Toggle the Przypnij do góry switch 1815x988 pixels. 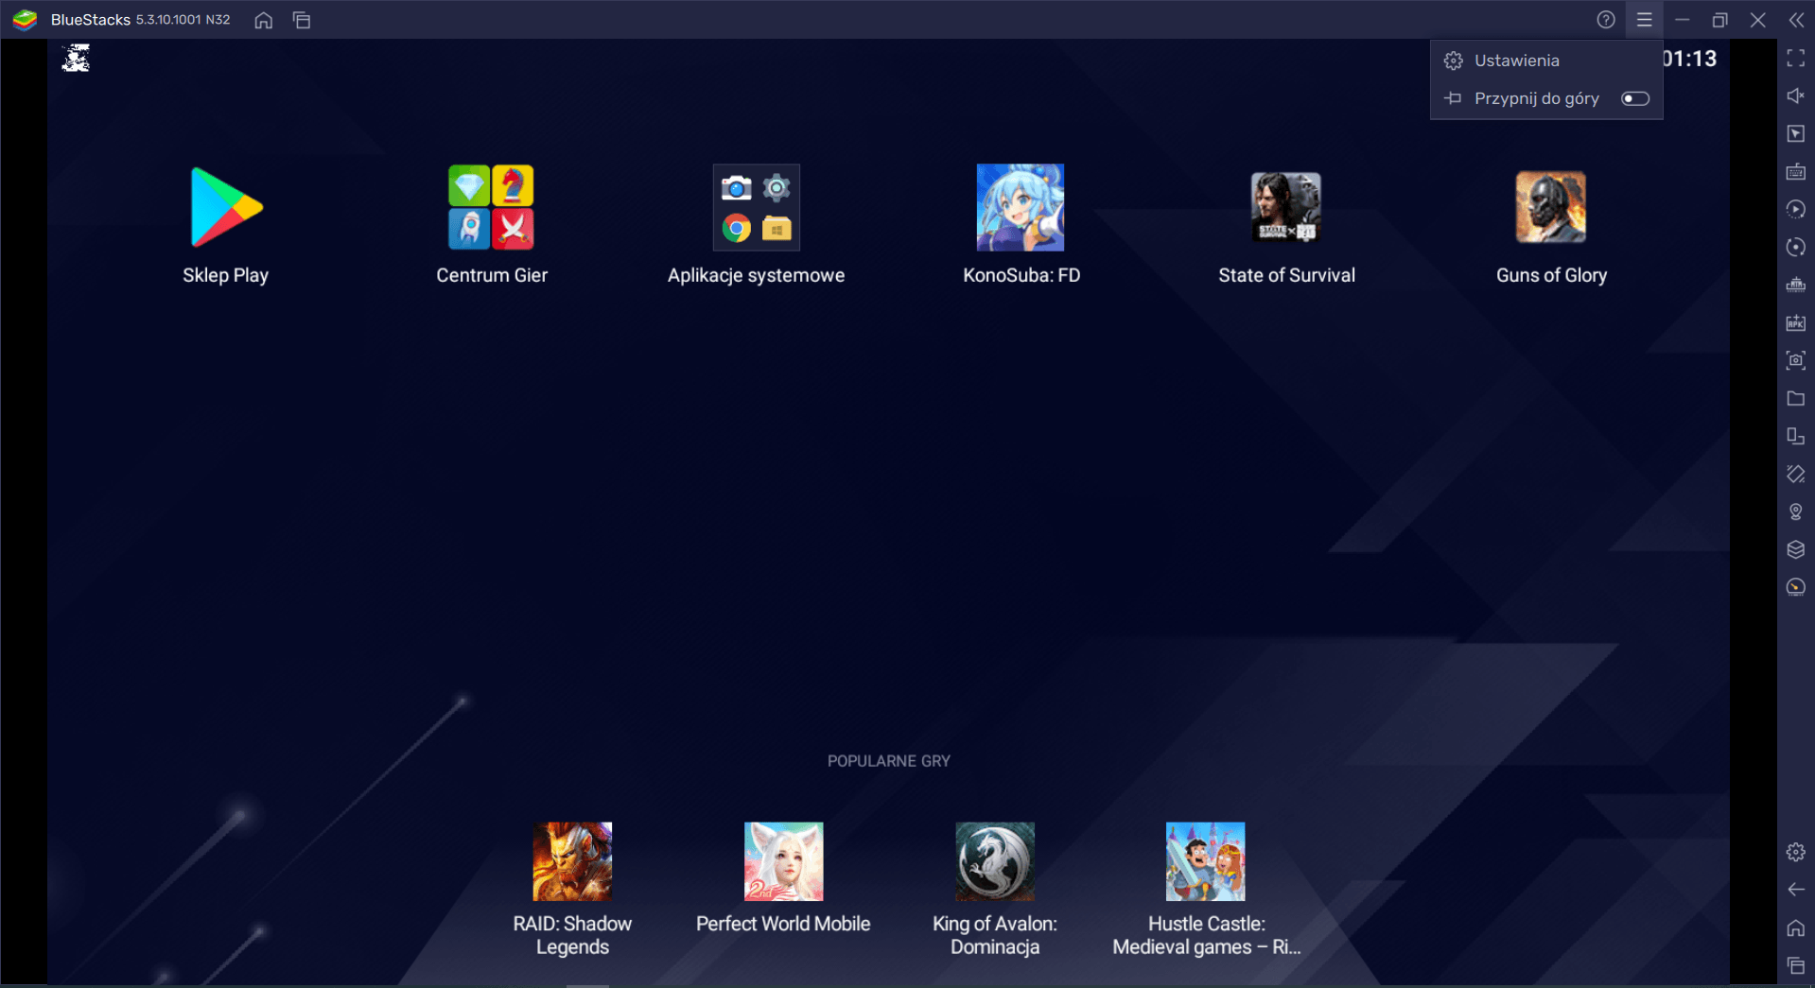pyautogui.click(x=1635, y=98)
